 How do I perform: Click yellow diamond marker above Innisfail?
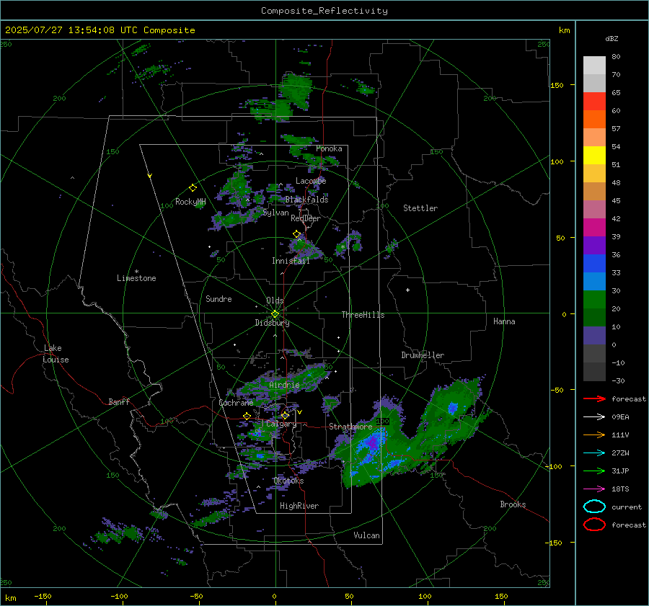(x=296, y=234)
